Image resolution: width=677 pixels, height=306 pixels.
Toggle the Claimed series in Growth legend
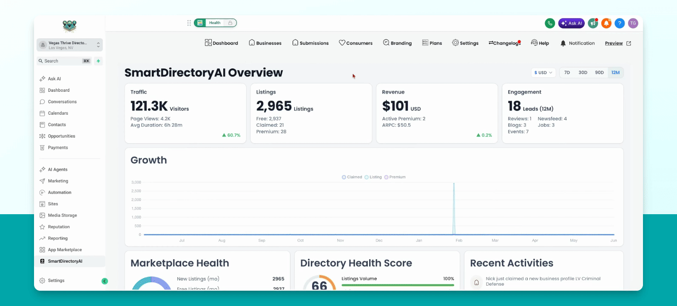[x=352, y=177]
